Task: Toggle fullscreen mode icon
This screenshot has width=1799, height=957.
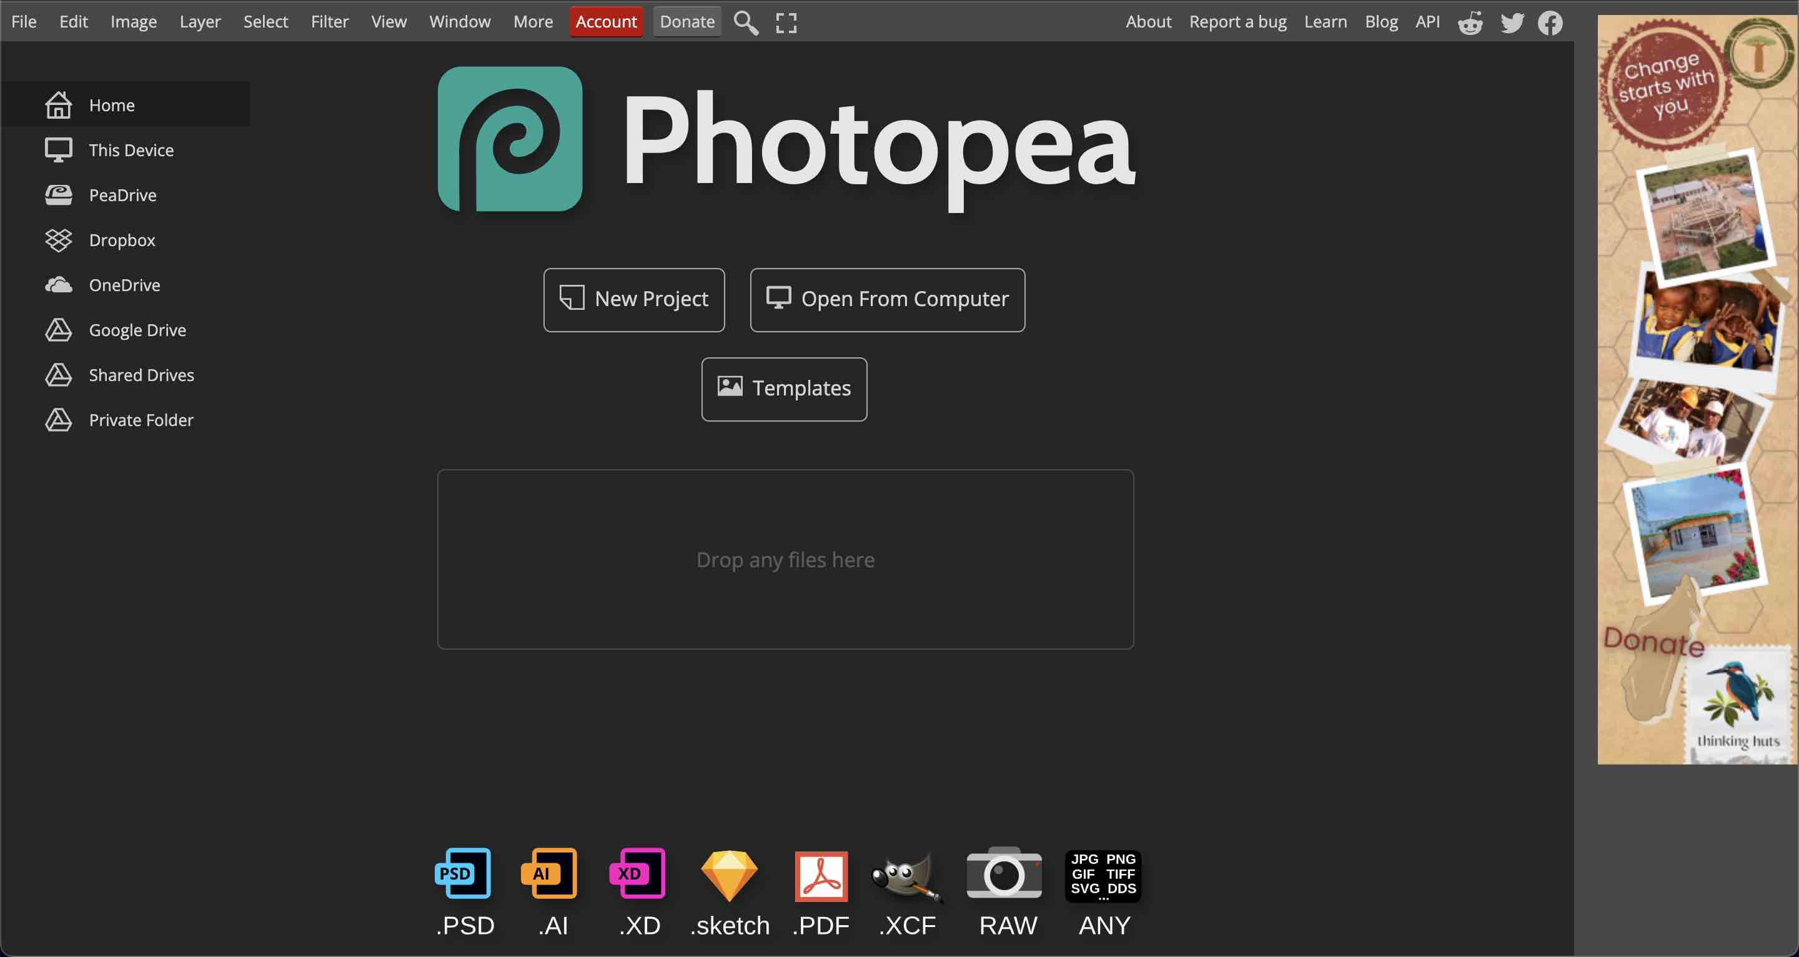Action: pos(786,22)
